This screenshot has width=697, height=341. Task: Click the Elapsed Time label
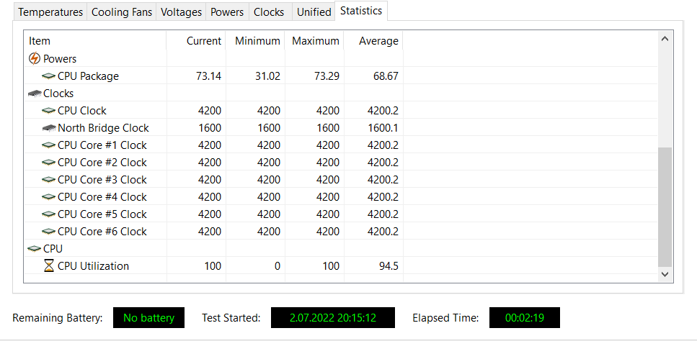pyautogui.click(x=445, y=318)
